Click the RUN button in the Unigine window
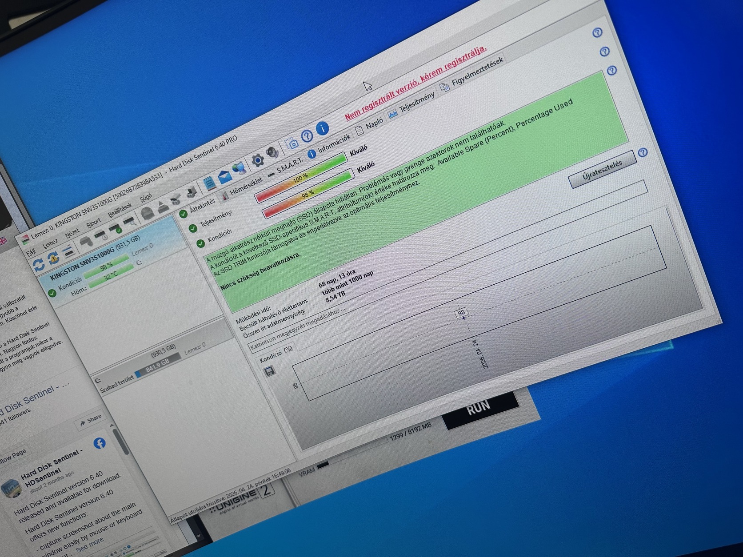743x557 pixels. tap(479, 409)
